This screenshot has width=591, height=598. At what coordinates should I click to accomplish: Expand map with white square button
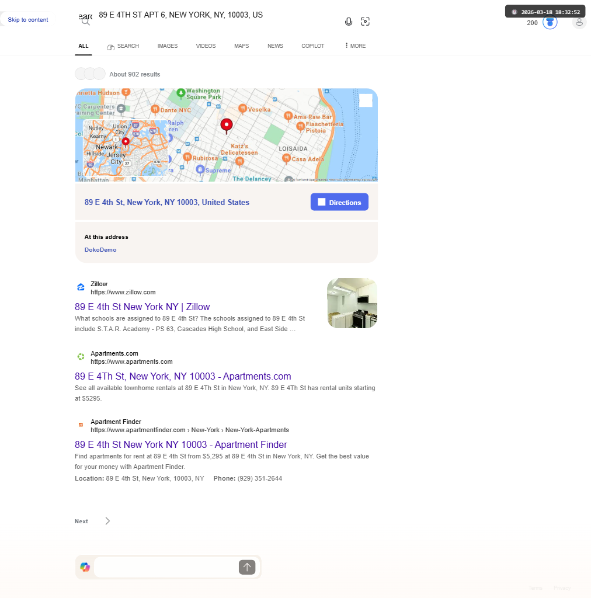point(366,100)
